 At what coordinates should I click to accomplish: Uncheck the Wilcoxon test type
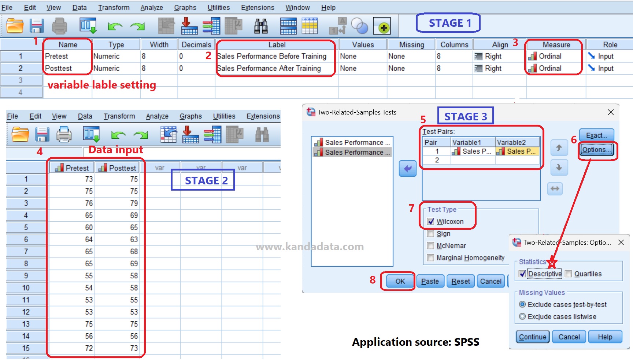pyautogui.click(x=431, y=222)
